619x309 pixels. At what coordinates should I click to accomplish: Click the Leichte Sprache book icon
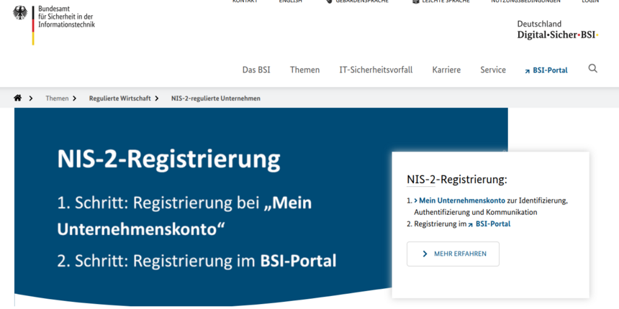pos(415,1)
